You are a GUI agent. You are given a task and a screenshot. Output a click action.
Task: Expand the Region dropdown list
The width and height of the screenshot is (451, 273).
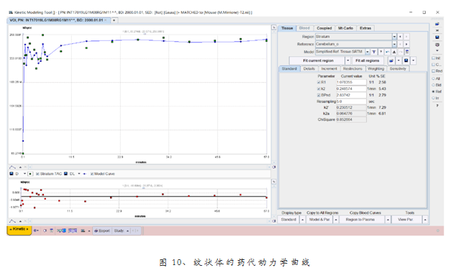(x=394, y=37)
